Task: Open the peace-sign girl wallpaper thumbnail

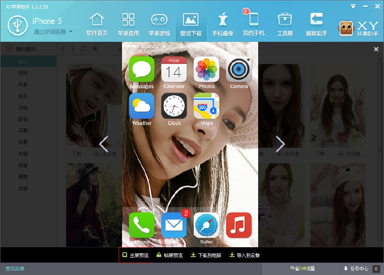Action: (x=338, y=106)
